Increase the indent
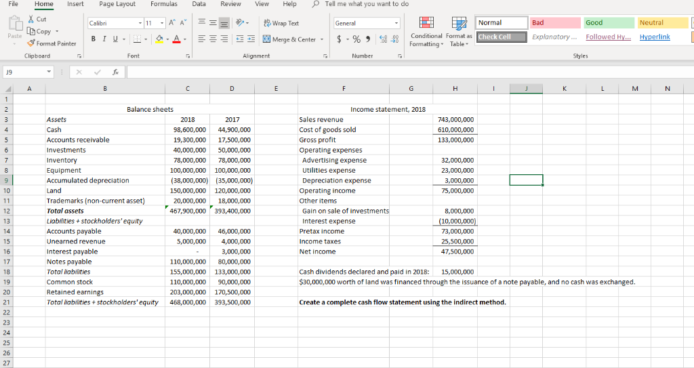This screenshot has width=694, height=368. [x=251, y=39]
